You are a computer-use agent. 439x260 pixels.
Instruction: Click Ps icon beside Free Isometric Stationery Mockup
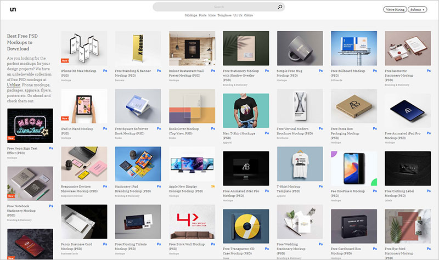pyautogui.click(x=429, y=71)
